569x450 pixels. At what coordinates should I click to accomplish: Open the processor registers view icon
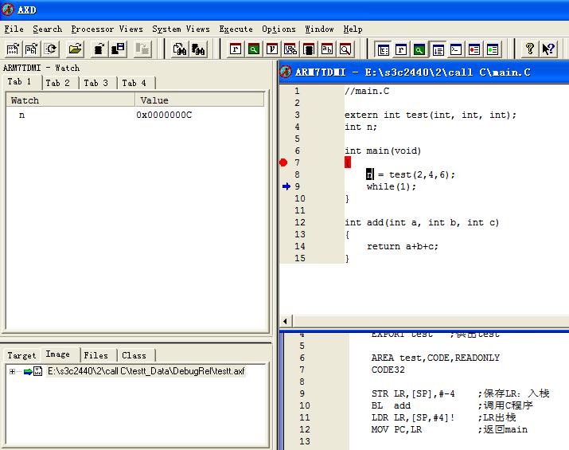point(236,49)
